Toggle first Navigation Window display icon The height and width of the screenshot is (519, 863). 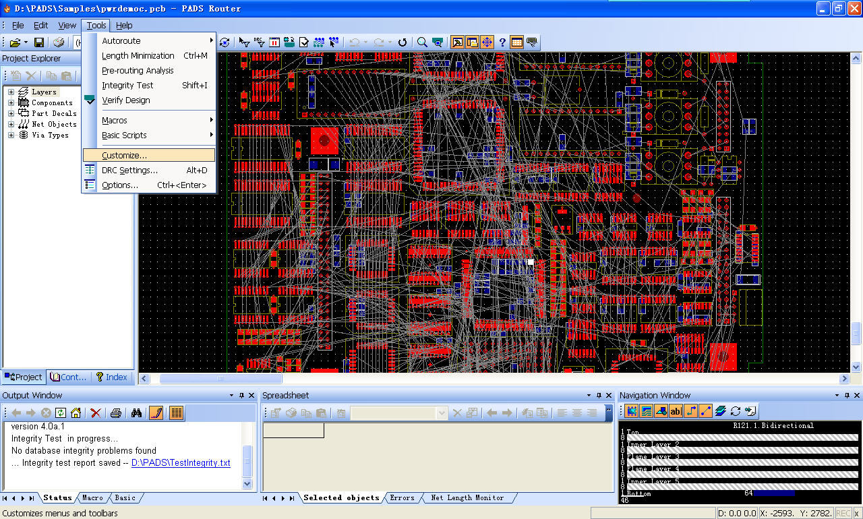point(632,411)
